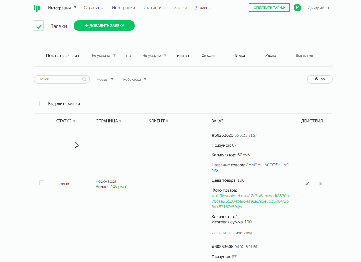Click the Заявки checklist page icon
Viewport: 361px width, 262px height.
(x=39, y=26)
